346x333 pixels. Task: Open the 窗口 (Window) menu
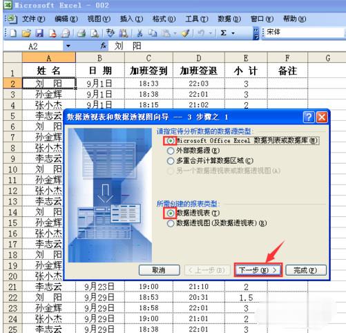click(x=262, y=19)
